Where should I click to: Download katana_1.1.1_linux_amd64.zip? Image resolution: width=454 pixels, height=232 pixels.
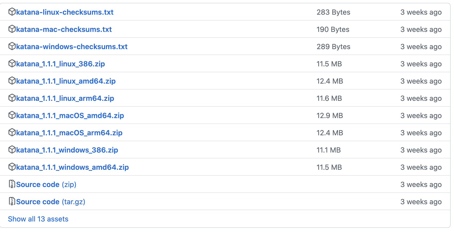66,81
